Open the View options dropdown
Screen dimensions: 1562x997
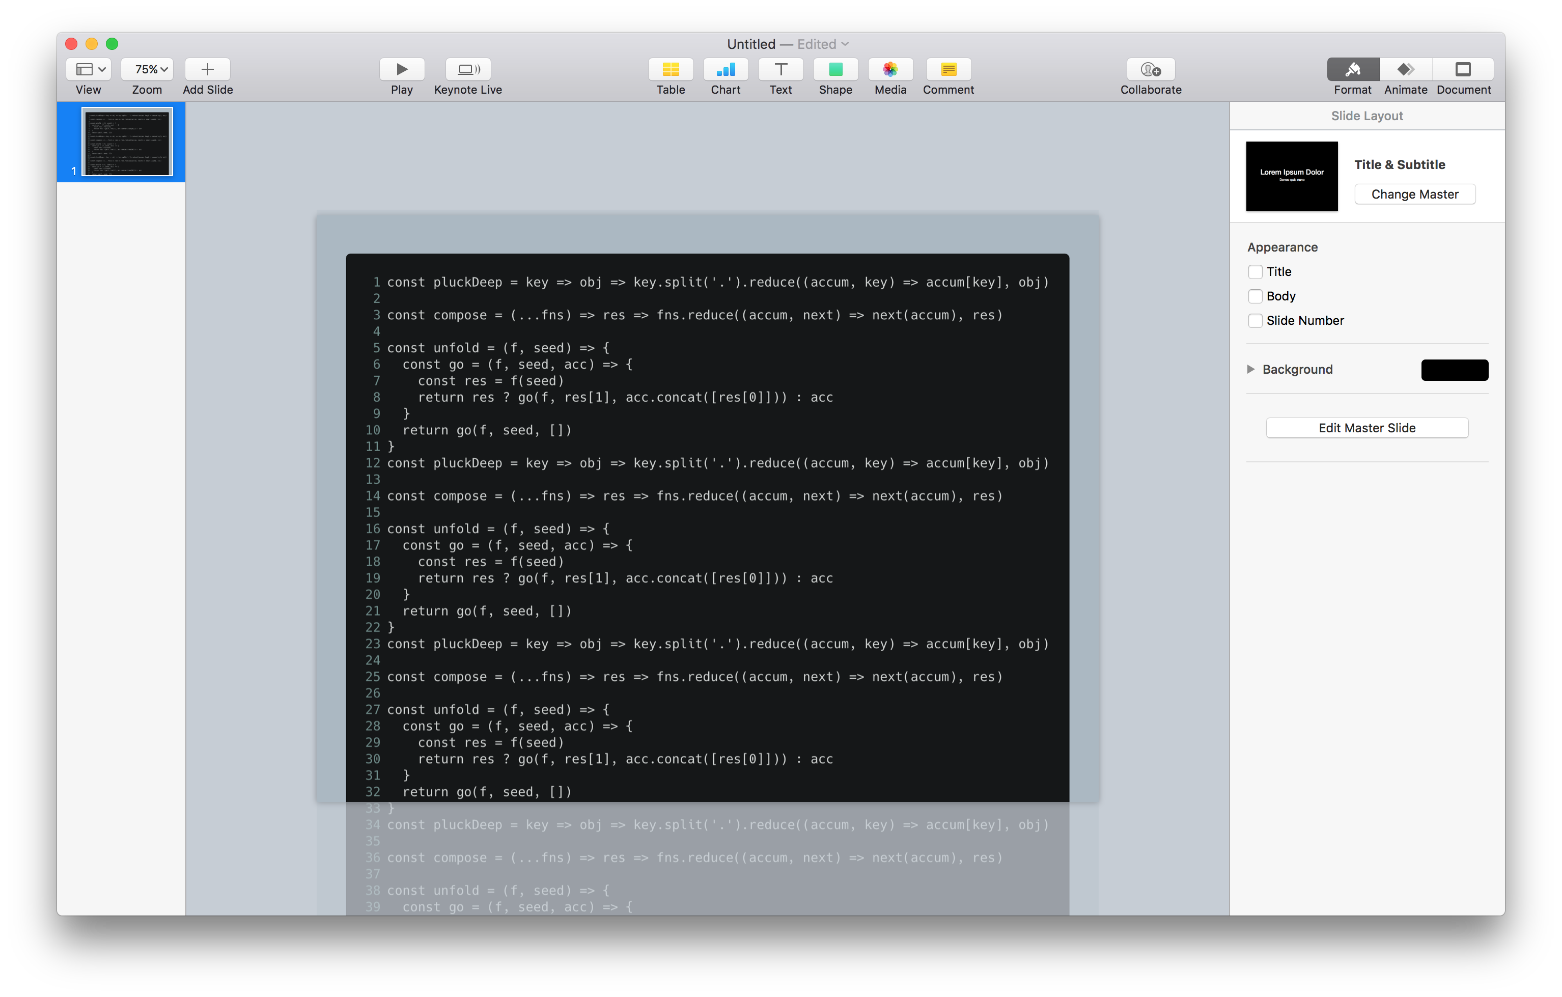click(89, 69)
